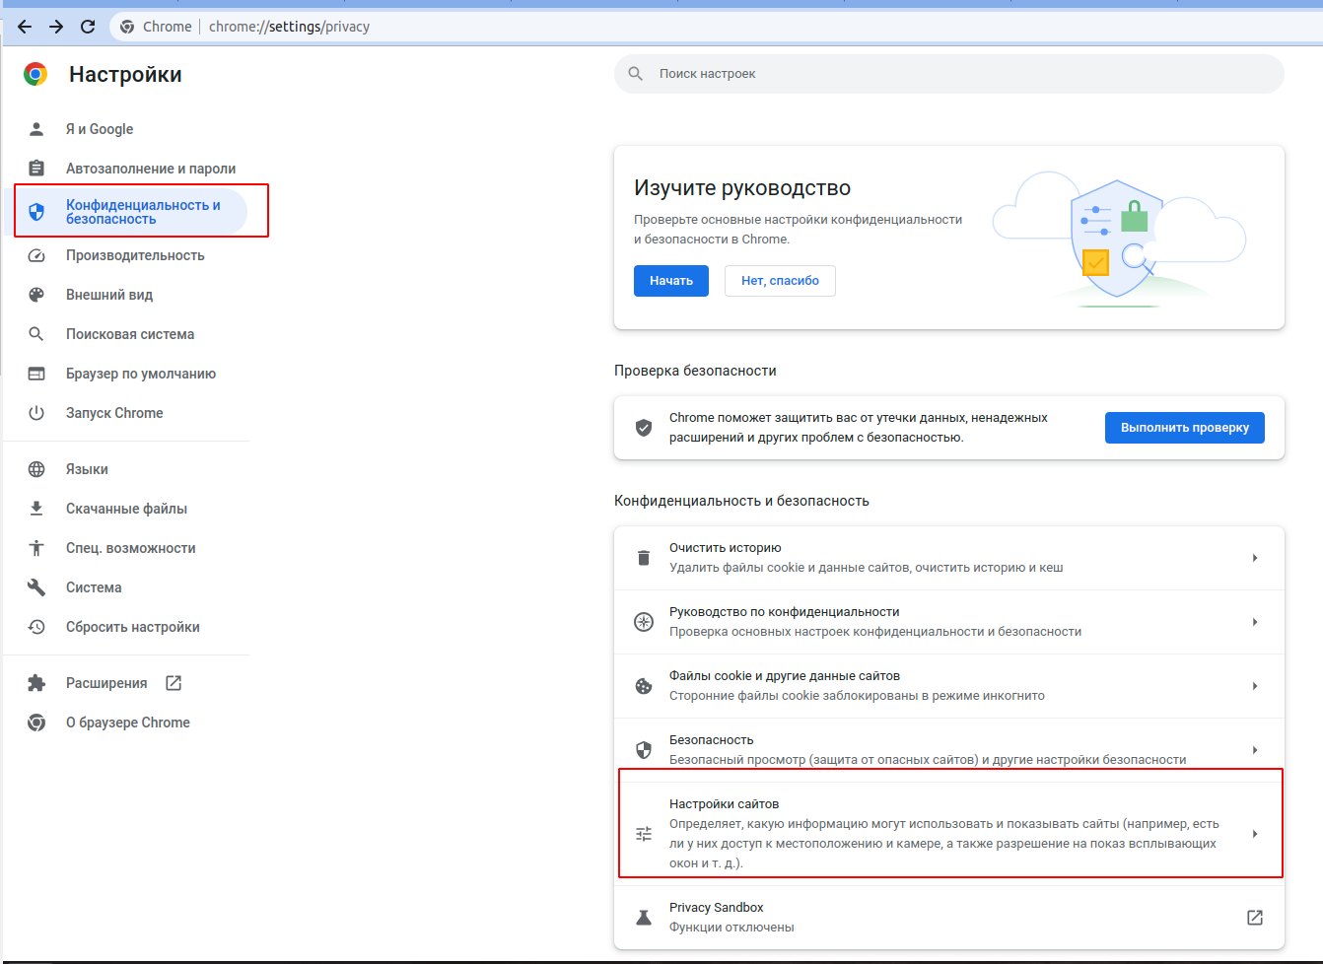Image resolution: width=1323 pixels, height=964 pixels.
Task: Click the flask icon beside Privacy Sandbox
Action: (644, 918)
